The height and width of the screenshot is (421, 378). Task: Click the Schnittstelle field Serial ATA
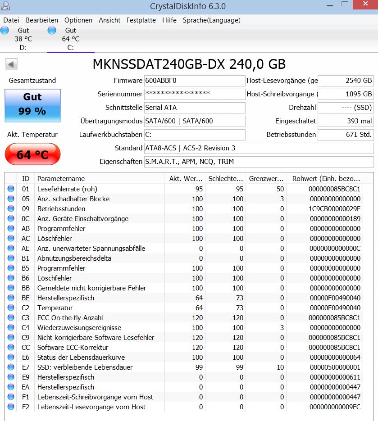195,108
